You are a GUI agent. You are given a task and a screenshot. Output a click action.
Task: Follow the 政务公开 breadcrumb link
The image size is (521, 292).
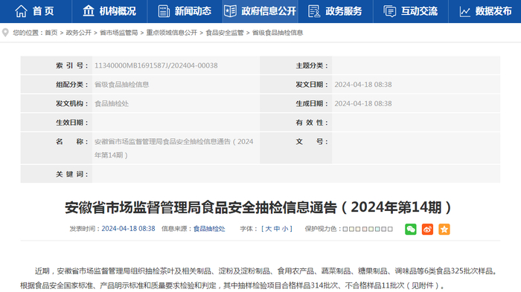pyautogui.click(x=78, y=33)
